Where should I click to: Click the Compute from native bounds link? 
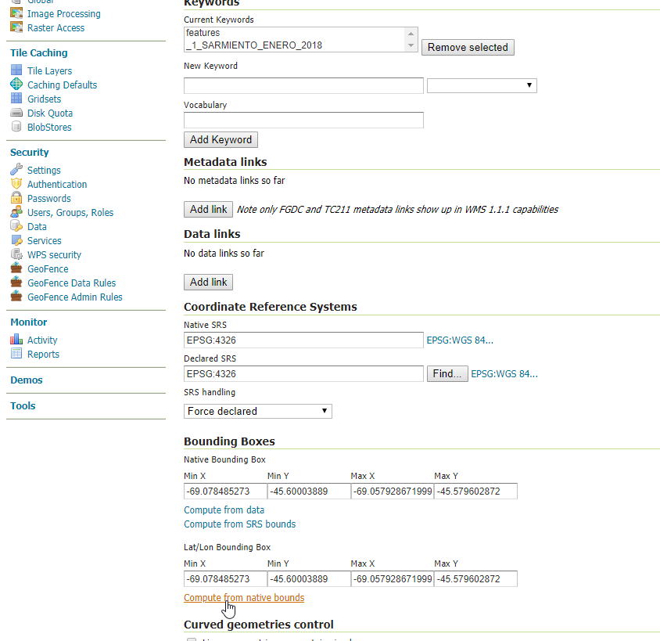coord(244,597)
